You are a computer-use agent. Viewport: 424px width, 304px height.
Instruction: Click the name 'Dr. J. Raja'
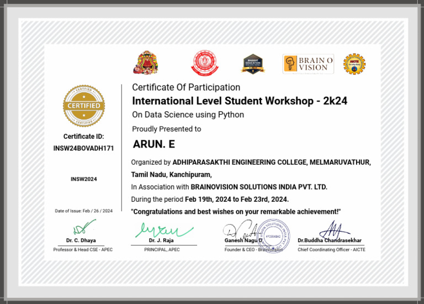click(161, 240)
